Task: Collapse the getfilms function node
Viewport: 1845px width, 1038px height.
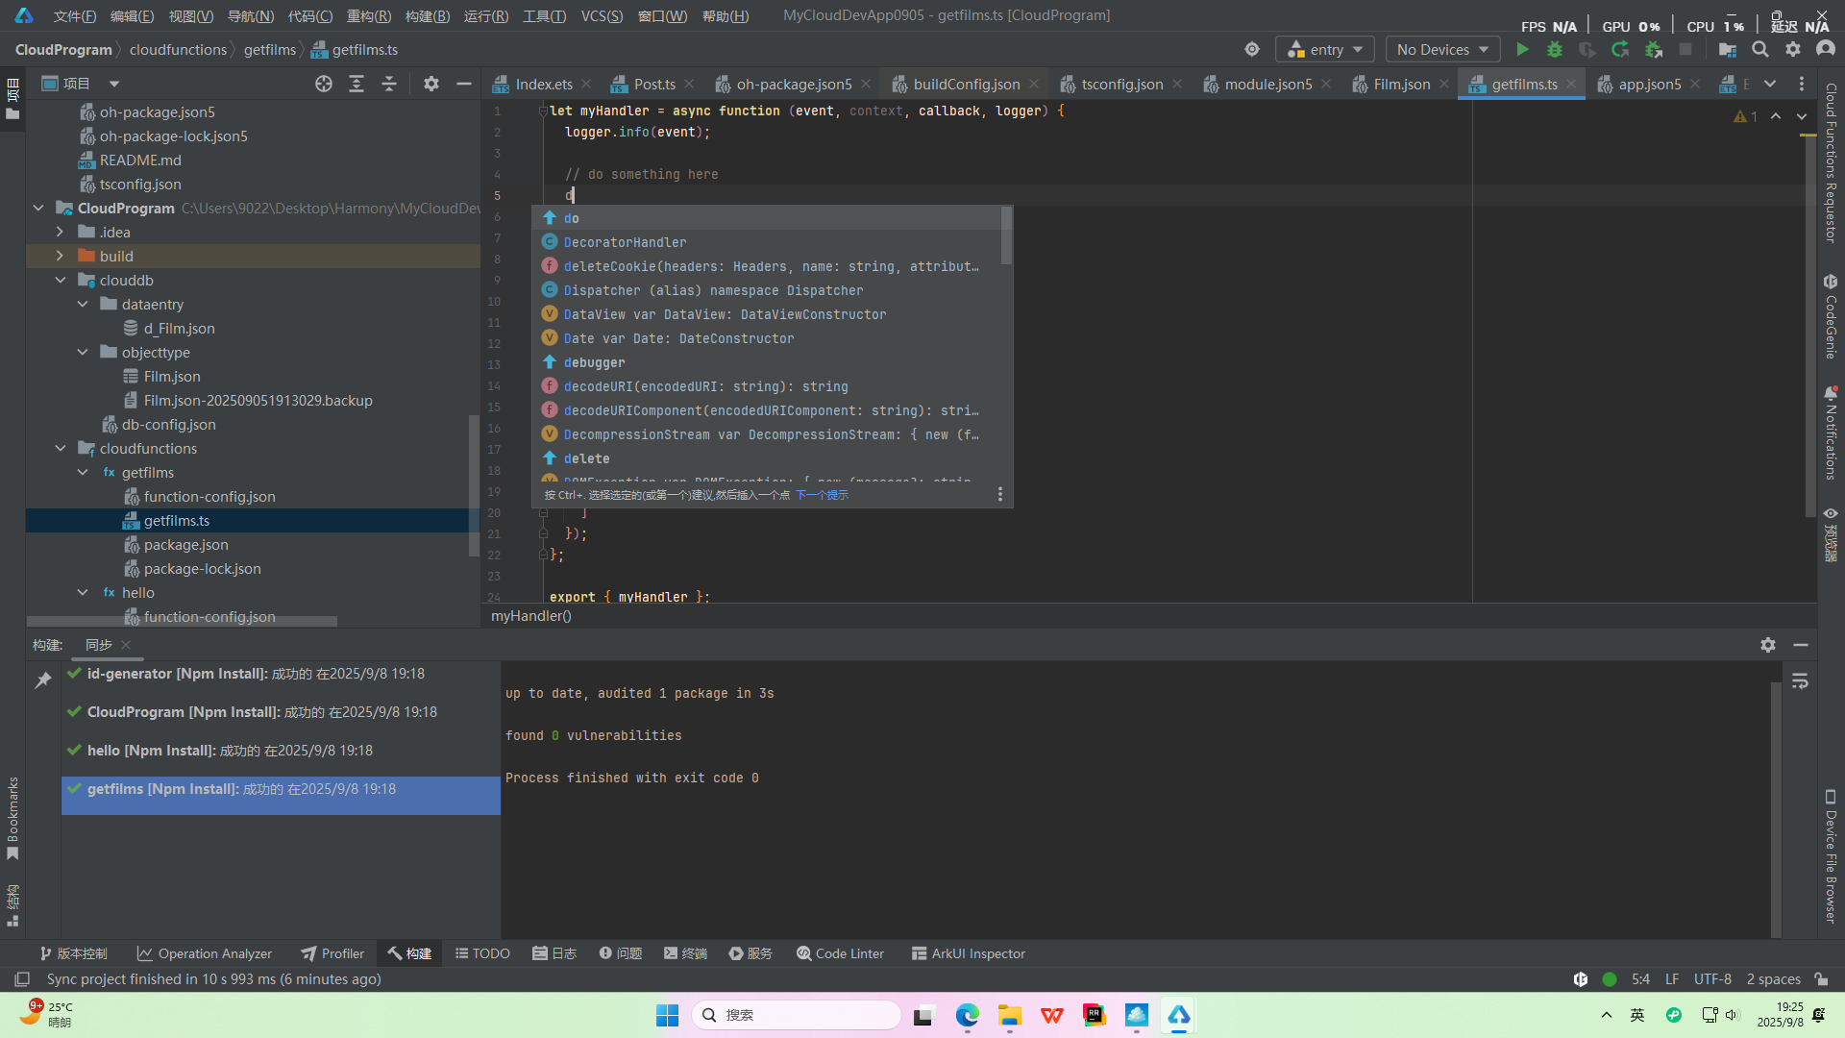Action: 83,472
